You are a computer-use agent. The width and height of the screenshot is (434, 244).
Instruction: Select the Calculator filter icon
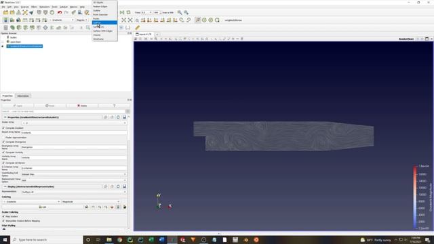click(5, 27)
